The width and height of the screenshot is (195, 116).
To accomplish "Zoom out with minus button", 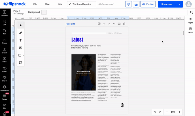I will [167, 112].
